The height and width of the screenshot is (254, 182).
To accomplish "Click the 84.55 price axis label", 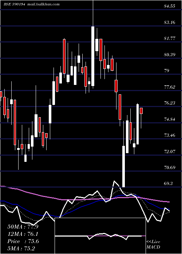I will (x=170, y=6).
